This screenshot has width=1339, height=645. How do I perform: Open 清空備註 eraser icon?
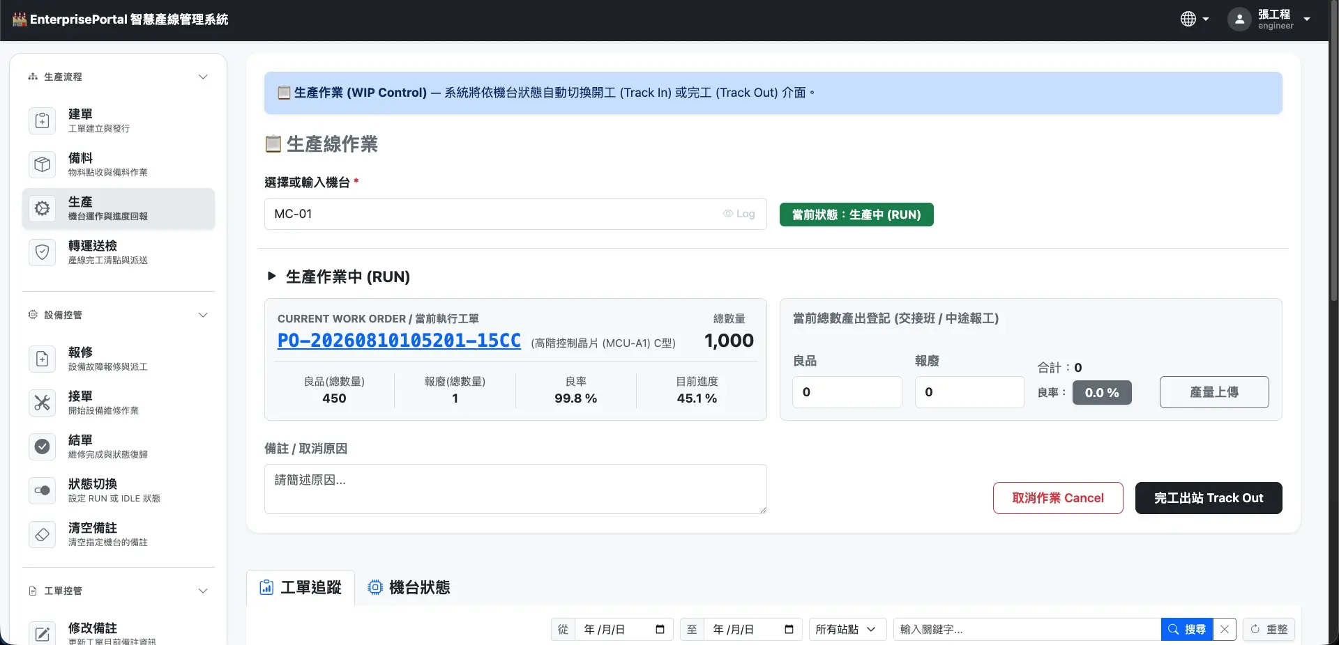click(x=43, y=534)
